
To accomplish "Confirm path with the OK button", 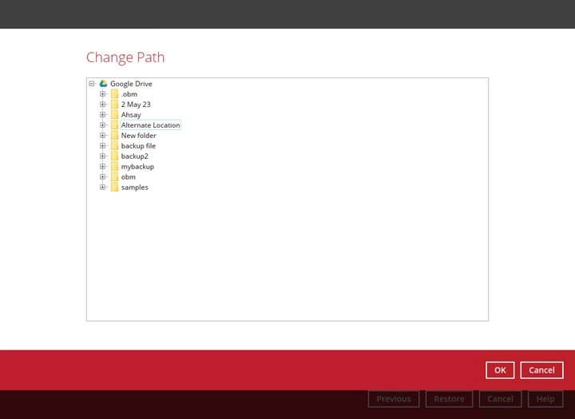I will click(500, 370).
